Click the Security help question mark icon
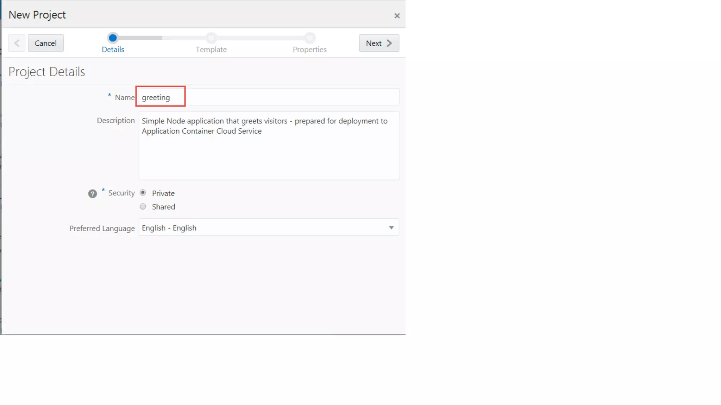The height and width of the screenshot is (405, 721). point(92,194)
